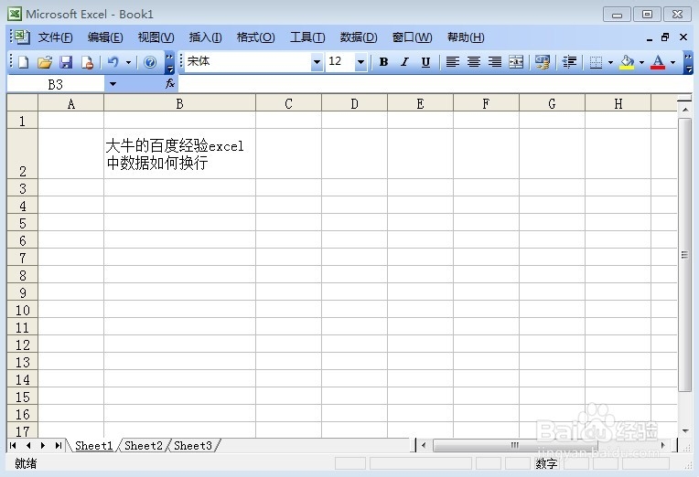Select column E header

pyautogui.click(x=420, y=104)
